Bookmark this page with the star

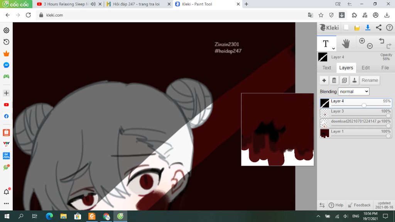(x=321, y=15)
